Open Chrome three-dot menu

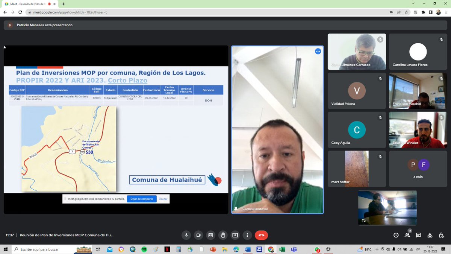[x=446, y=12]
